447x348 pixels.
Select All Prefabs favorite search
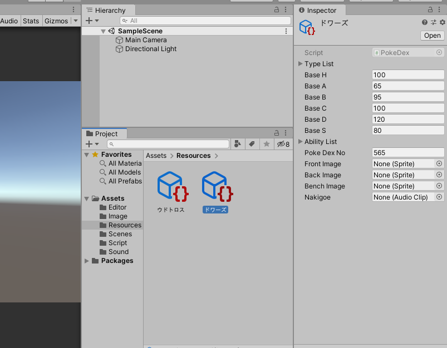point(121,181)
